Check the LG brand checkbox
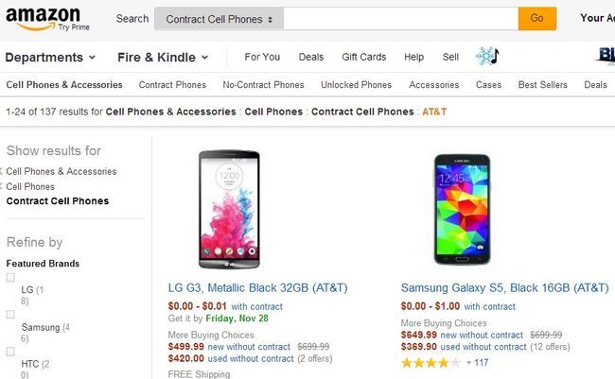 (11, 278)
